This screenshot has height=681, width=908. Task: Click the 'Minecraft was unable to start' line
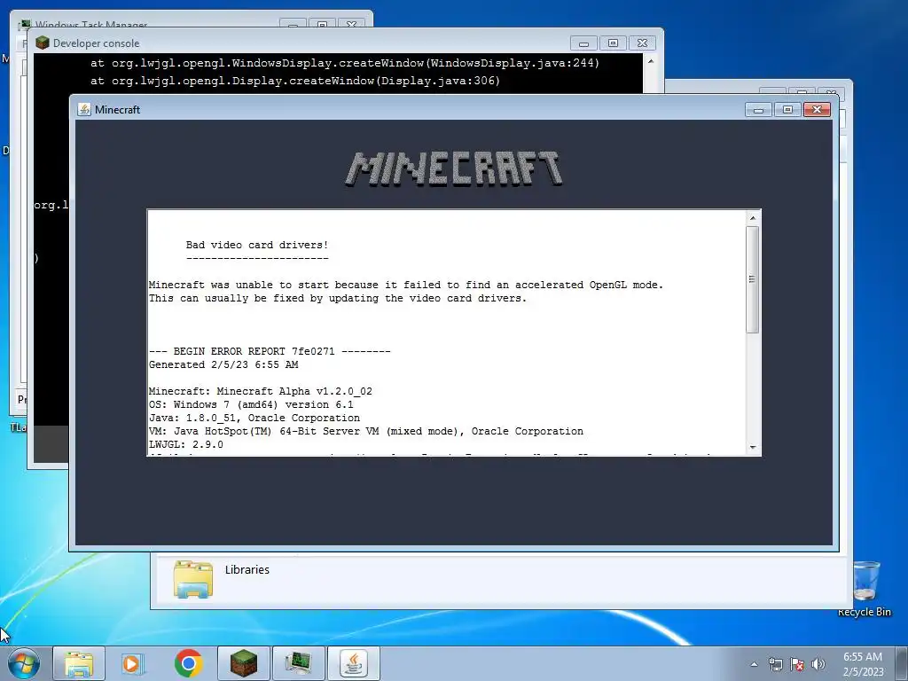pos(406,285)
